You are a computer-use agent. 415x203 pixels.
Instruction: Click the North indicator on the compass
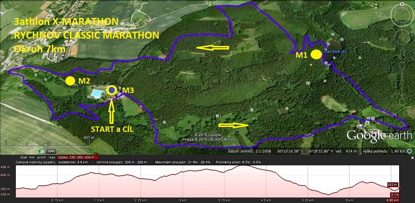click(402, 4)
